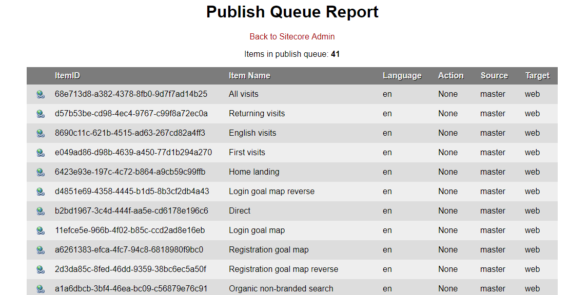Click the All visits item name
588x295 pixels.
(x=244, y=94)
